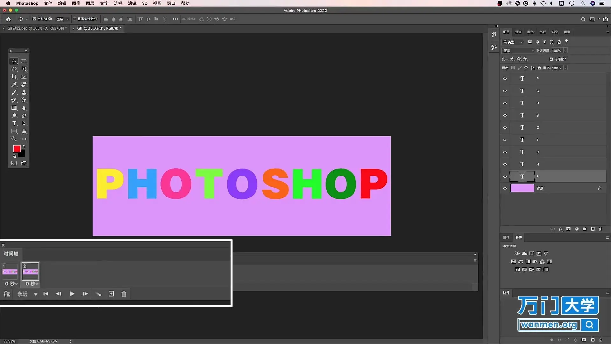This screenshot has width=611, height=344.
Task: Click the Home icon in options bar
Action: pyautogui.click(x=8, y=19)
